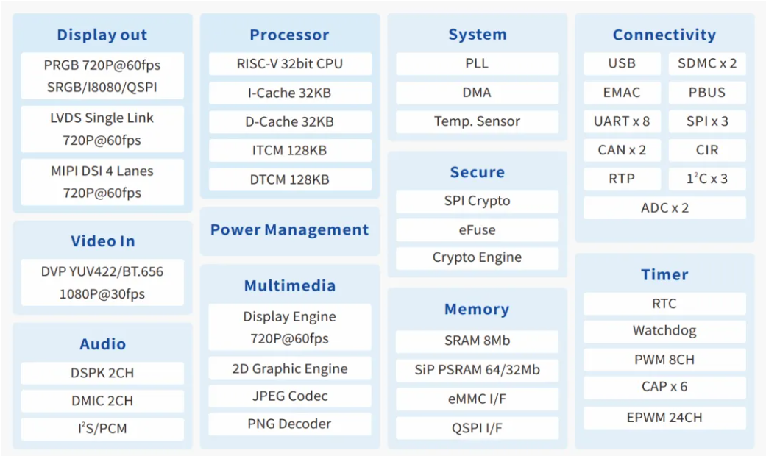Select the EPWM 24CH block
This screenshot has width=766, height=456.
pos(664,418)
